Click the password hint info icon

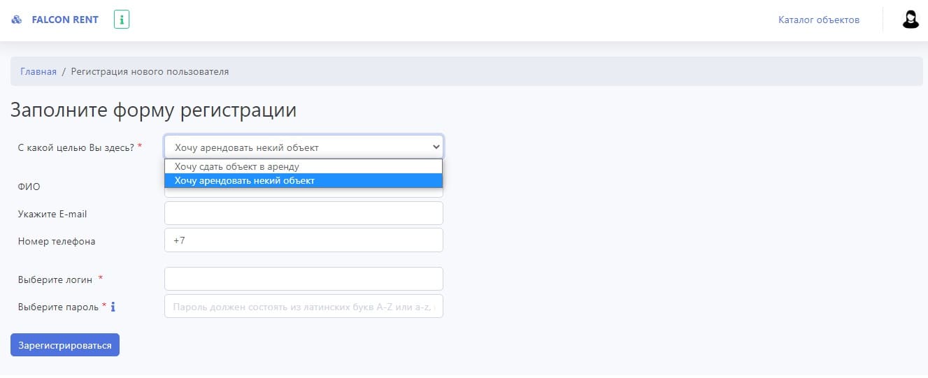tap(113, 306)
